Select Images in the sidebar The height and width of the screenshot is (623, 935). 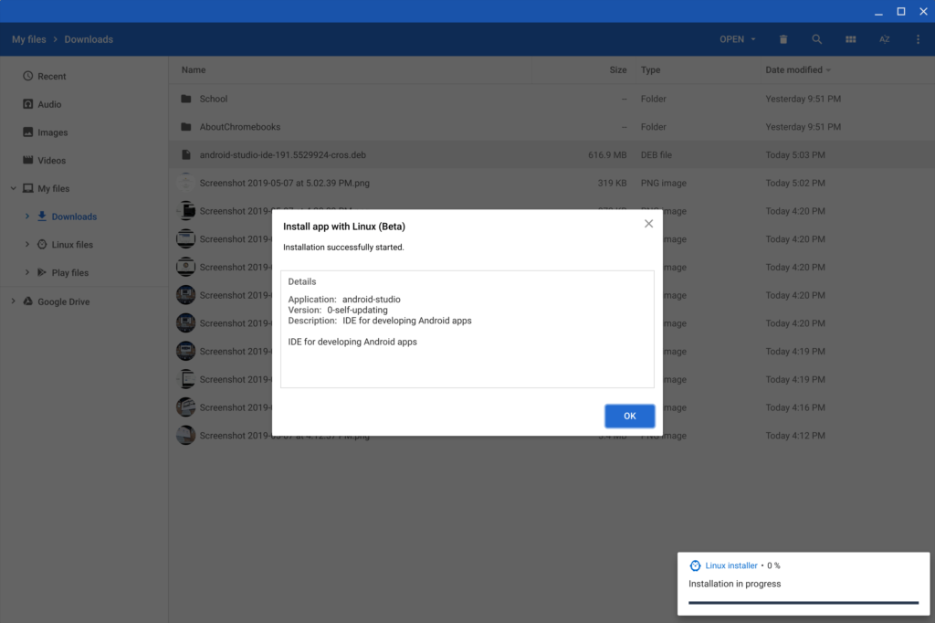[84, 132]
